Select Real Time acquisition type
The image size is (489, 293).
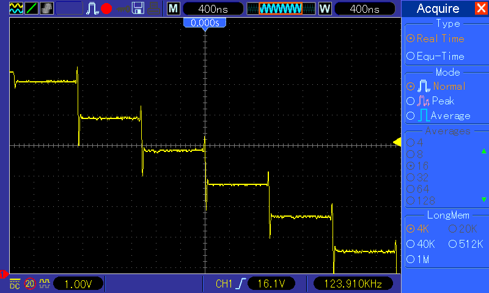pyautogui.click(x=436, y=38)
